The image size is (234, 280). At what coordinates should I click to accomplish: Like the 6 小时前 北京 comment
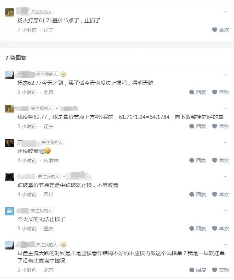(221, 92)
